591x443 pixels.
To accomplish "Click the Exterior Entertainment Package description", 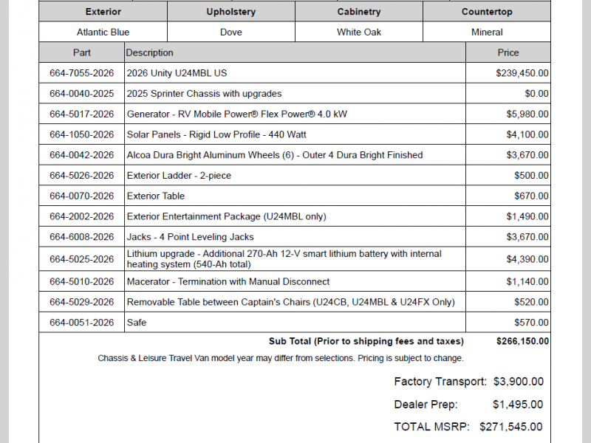I will tap(226, 217).
